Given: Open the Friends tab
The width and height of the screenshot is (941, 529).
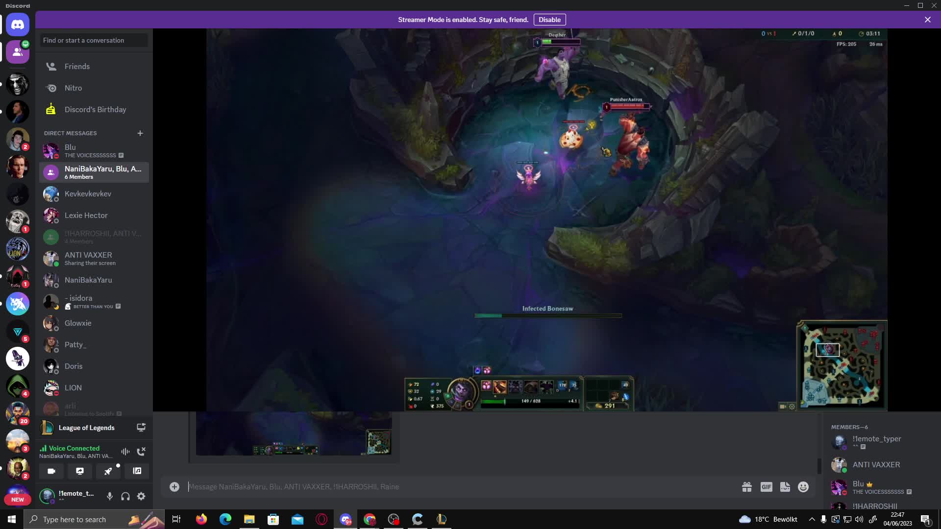Looking at the screenshot, I should tap(94, 67).
